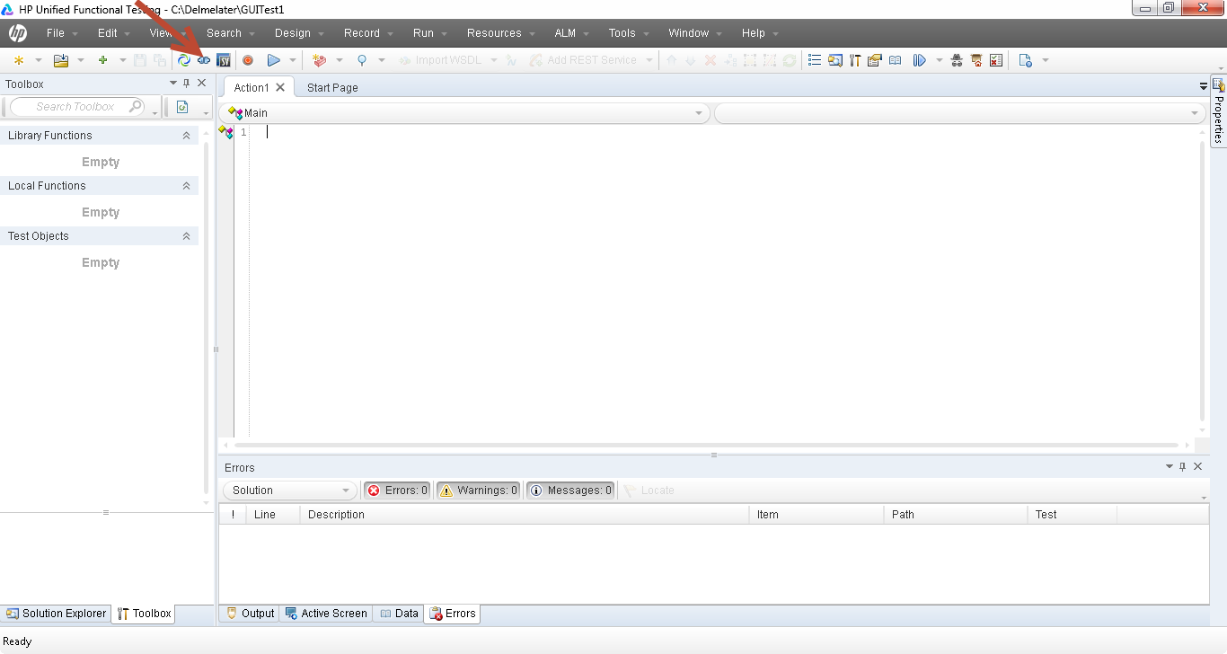Start recording a new test
Image resolution: width=1227 pixels, height=654 pixels.
pyautogui.click(x=246, y=60)
